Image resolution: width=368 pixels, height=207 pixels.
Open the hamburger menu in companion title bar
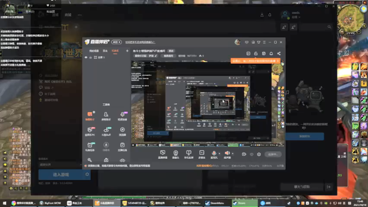[x=264, y=42]
